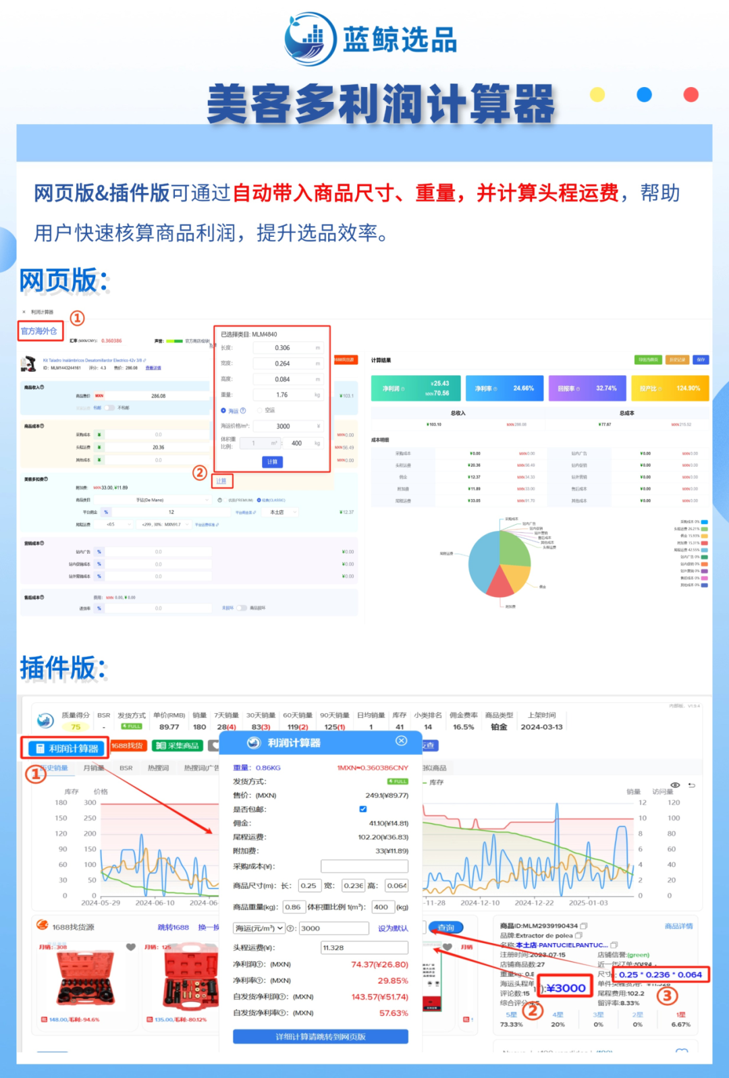Switch to the 热搜词 tab
Screen dimensions: 729x1078
(159, 768)
